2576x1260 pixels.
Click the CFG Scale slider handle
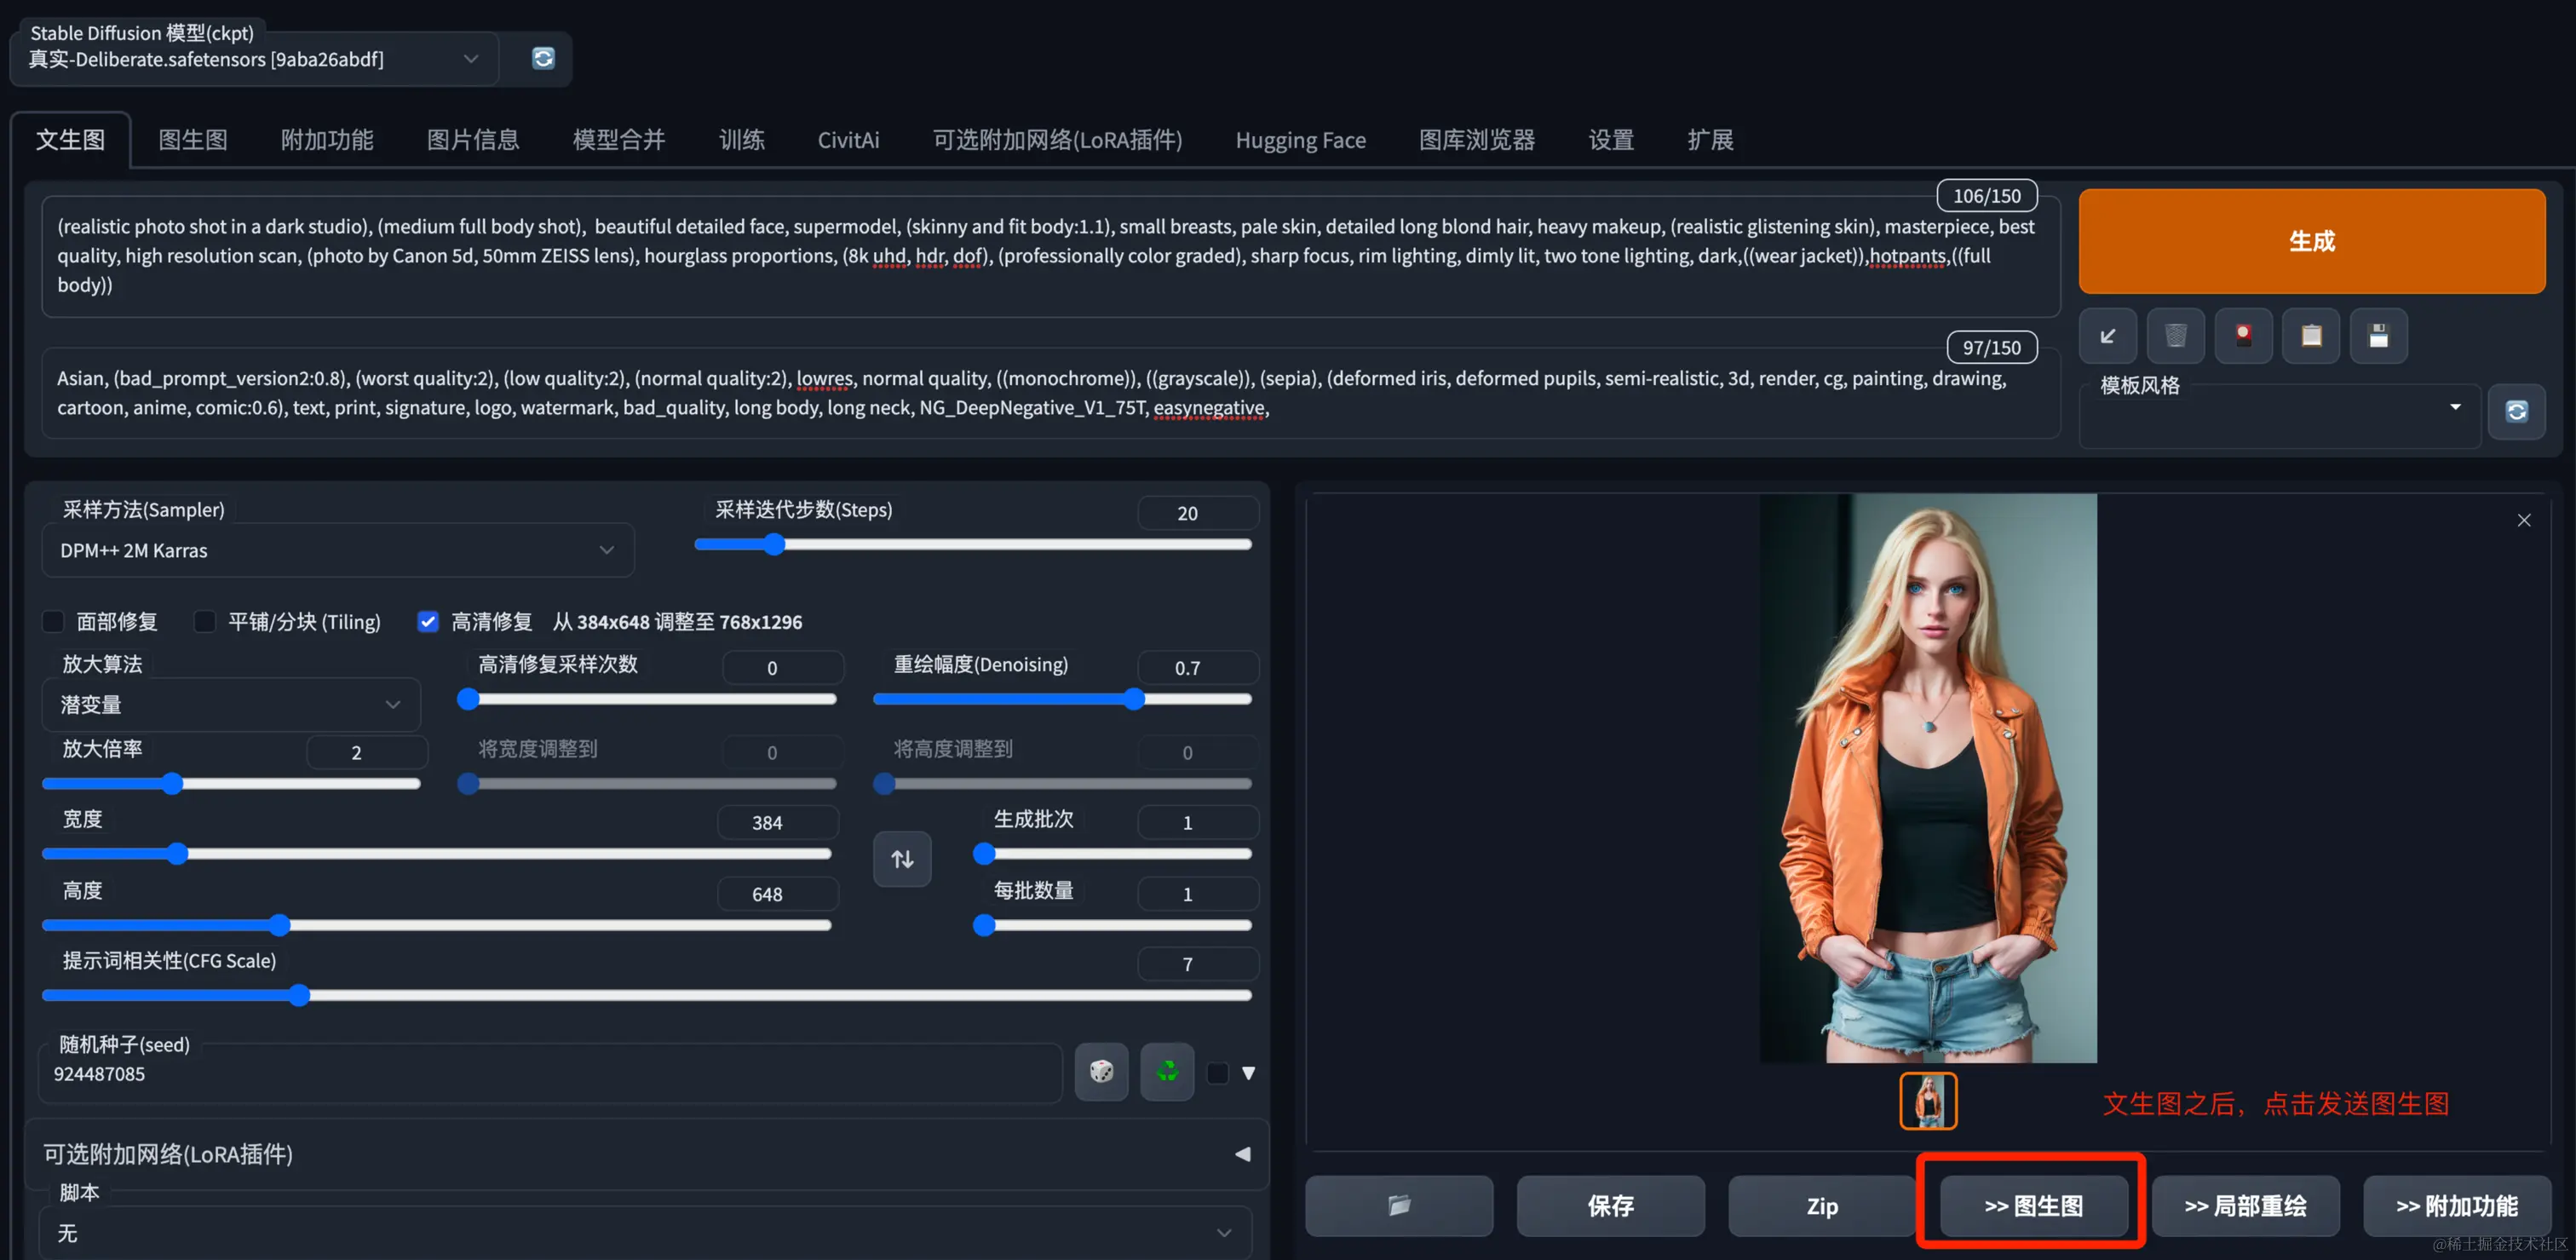point(298,996)
